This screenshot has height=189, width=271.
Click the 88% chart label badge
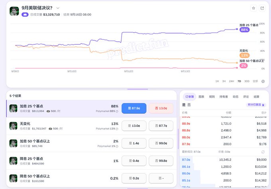pos(244,30)
